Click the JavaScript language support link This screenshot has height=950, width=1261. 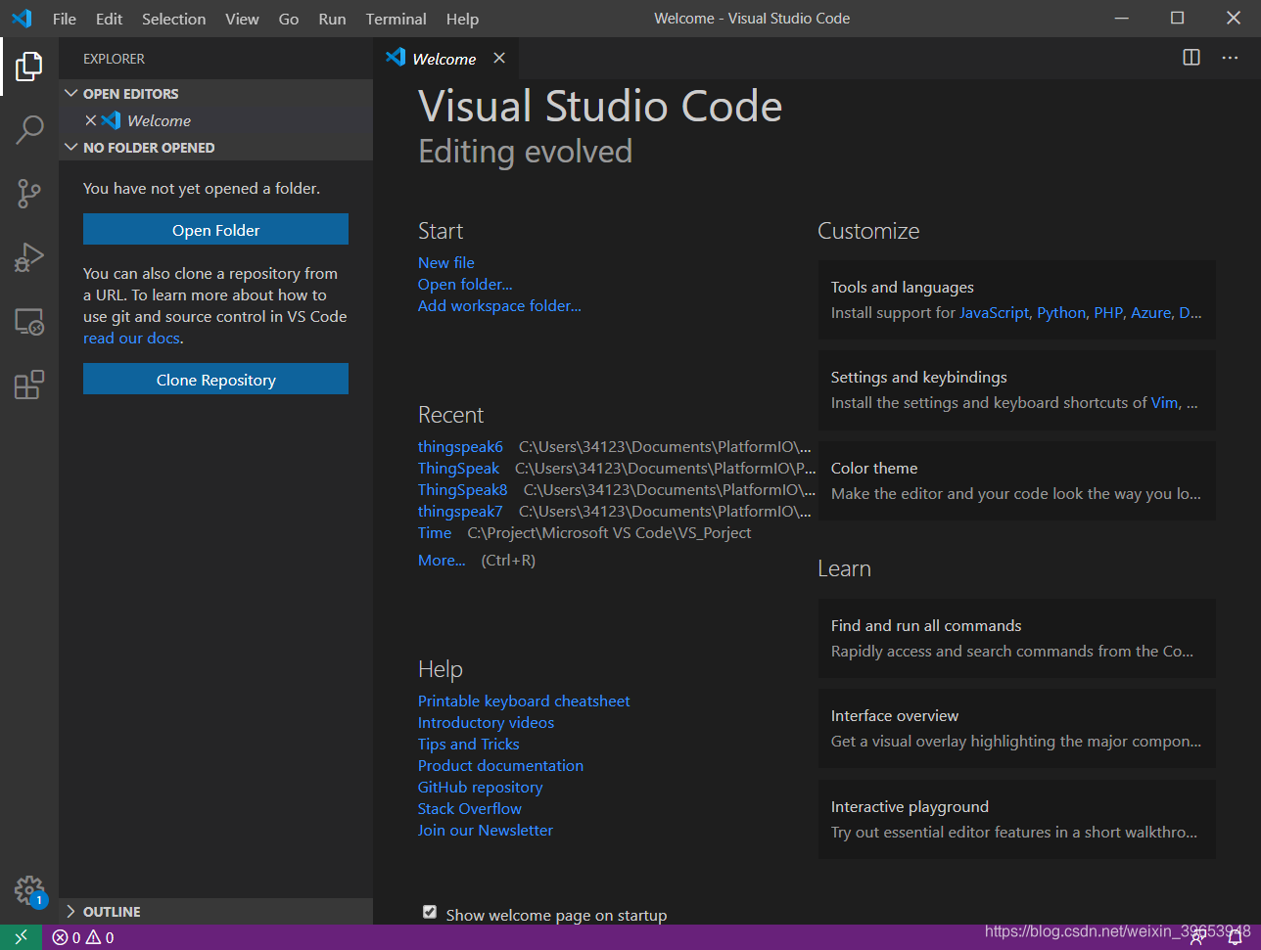pos(994,313)
